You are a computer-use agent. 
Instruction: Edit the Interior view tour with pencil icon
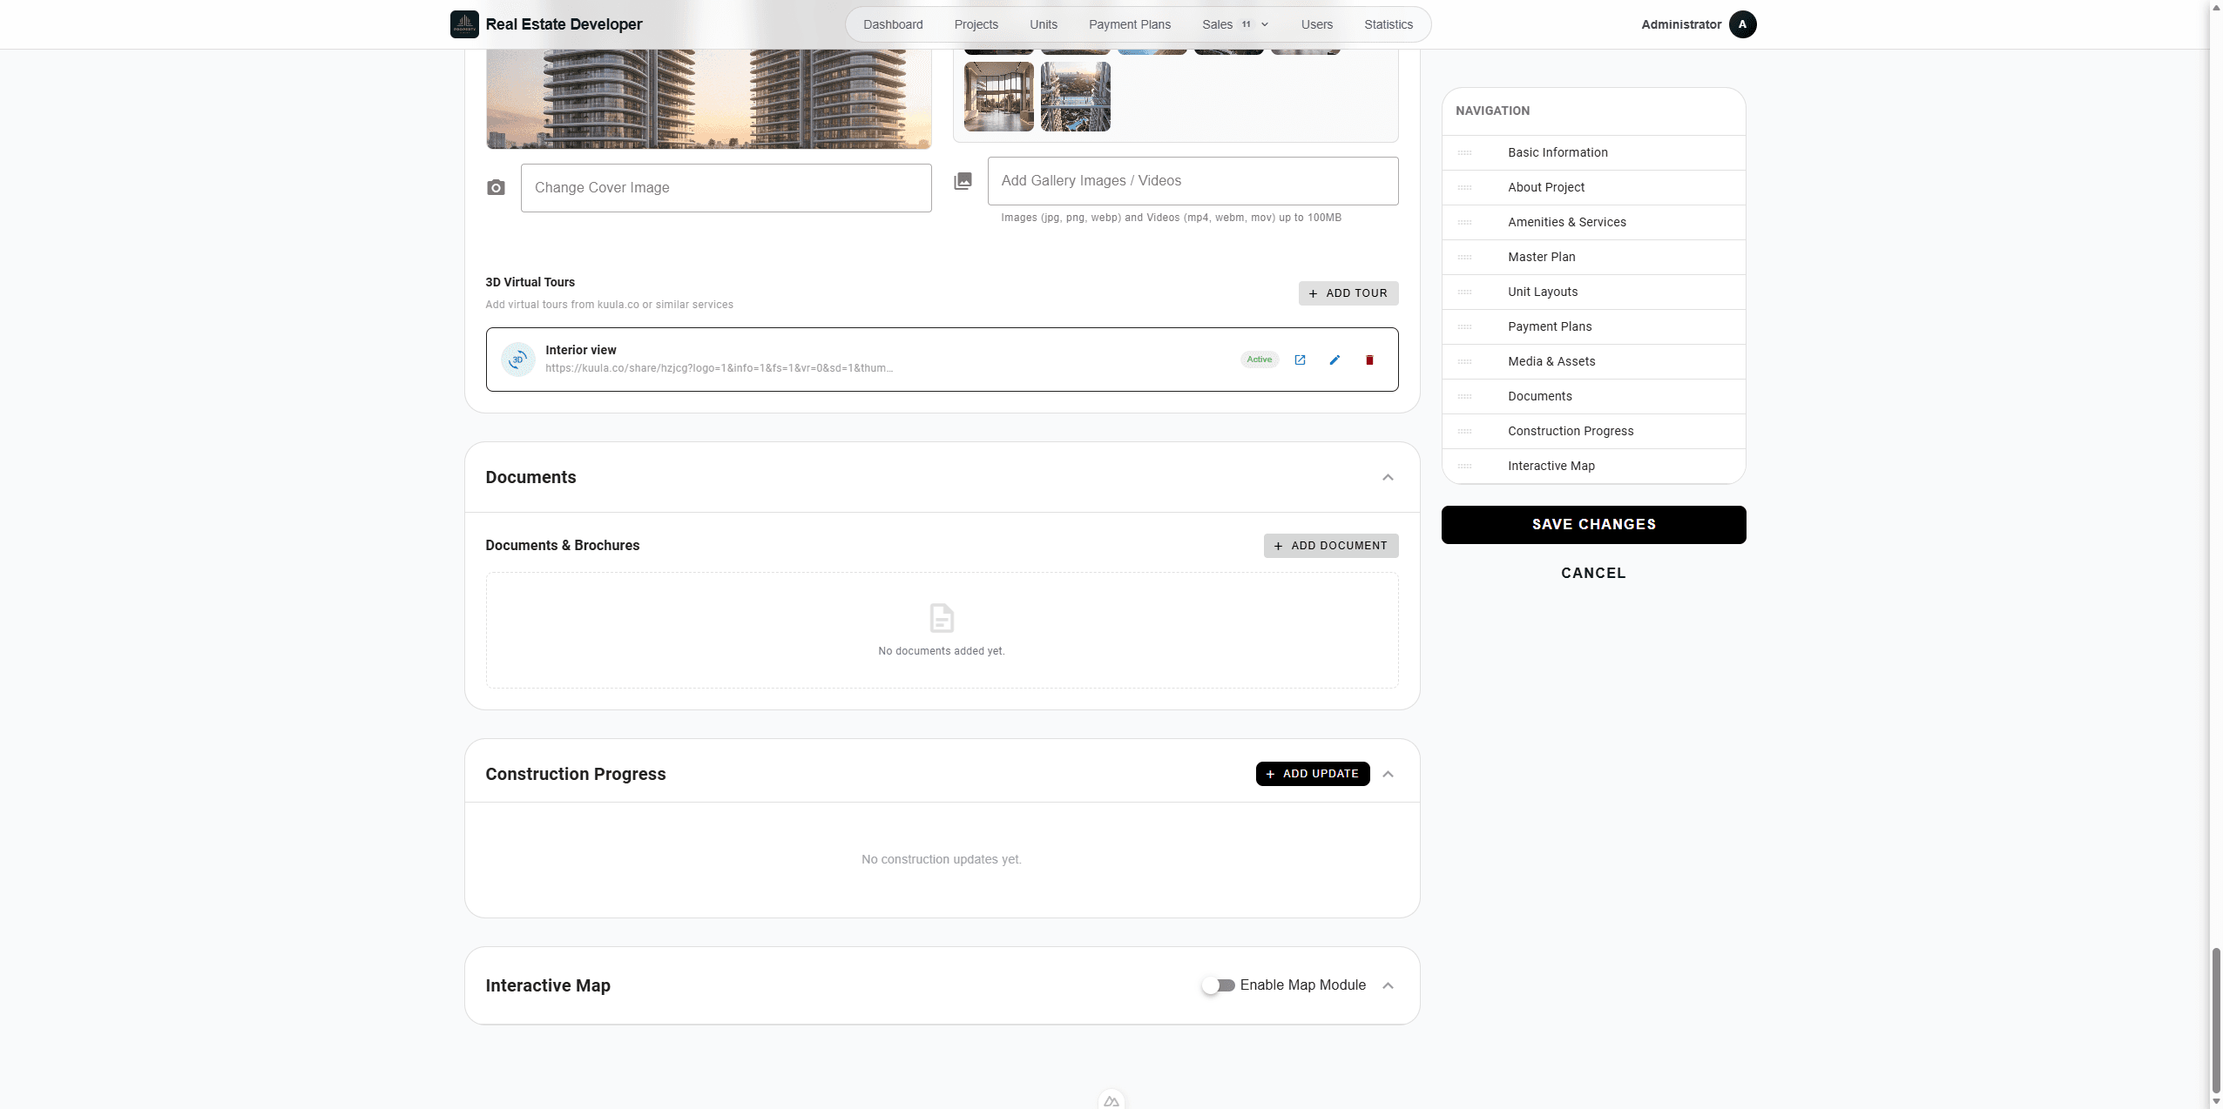pyautogui.click(x=1334, y=360)
